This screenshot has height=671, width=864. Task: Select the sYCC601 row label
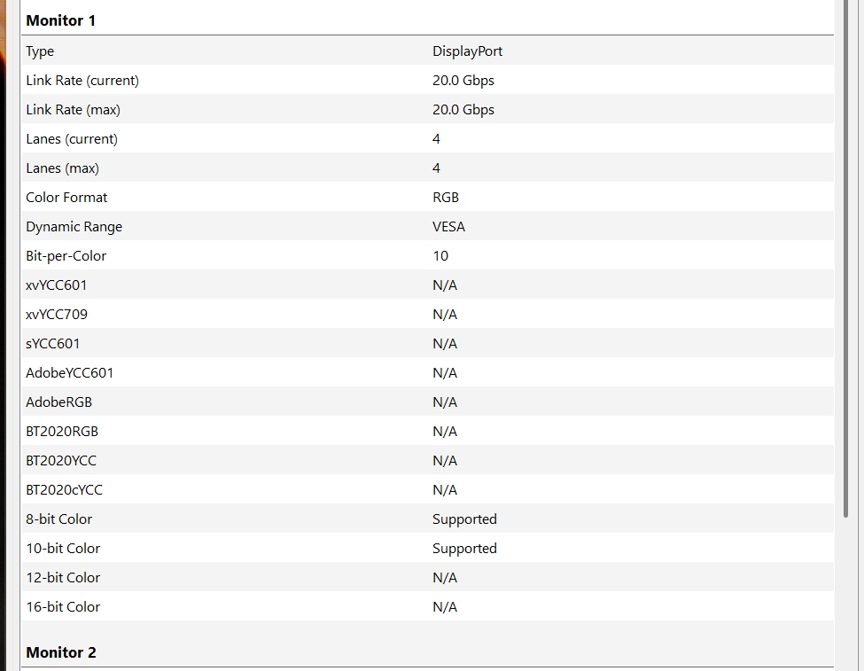pyautogui.click(x=53, y=344)
